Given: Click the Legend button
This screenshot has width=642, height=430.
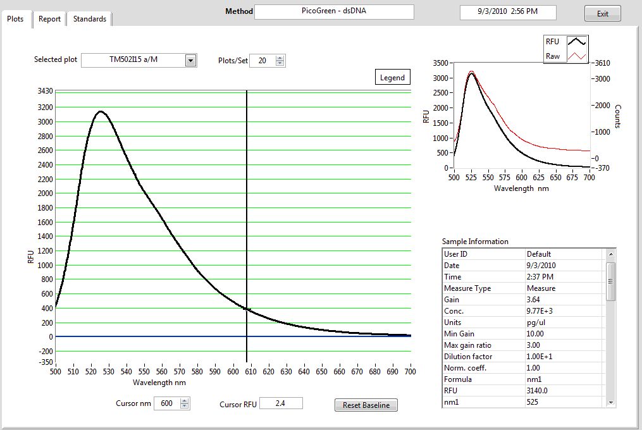Looking at the screenshot, I should [392, 78].
